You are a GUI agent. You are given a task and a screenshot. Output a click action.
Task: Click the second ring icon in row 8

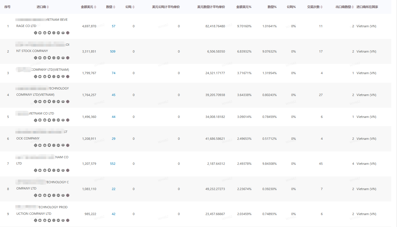pos(40,195)
